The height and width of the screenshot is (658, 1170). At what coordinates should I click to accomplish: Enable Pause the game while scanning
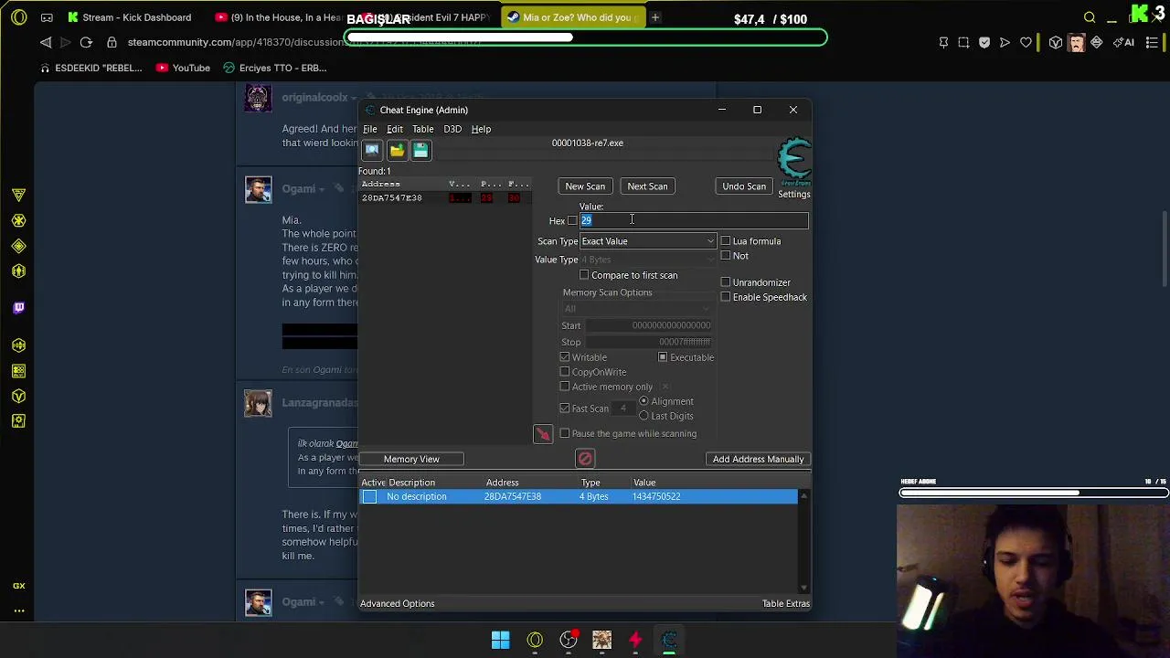coord(565,433)
